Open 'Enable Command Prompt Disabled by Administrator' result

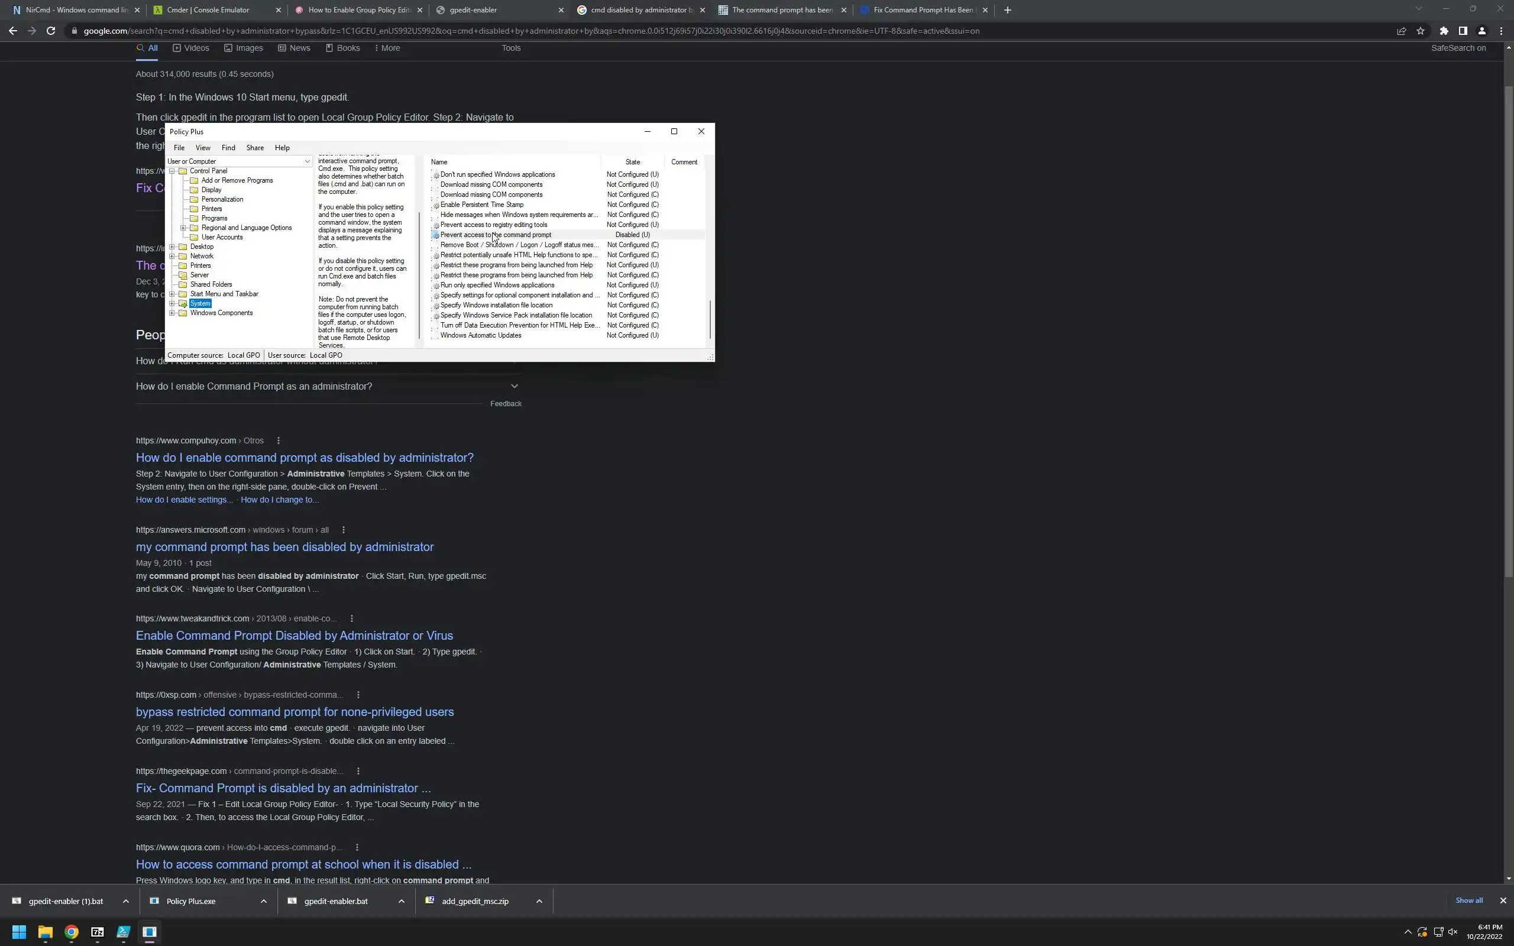click(294, 635)
